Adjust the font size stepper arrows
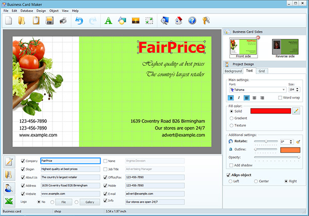 point(297,89)
